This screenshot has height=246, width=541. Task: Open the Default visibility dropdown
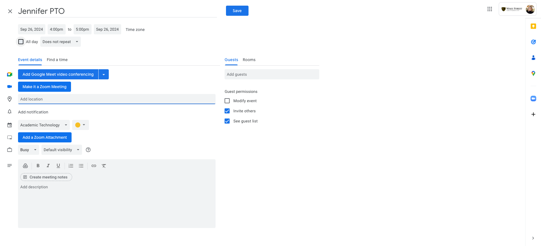tap(61, 150)
